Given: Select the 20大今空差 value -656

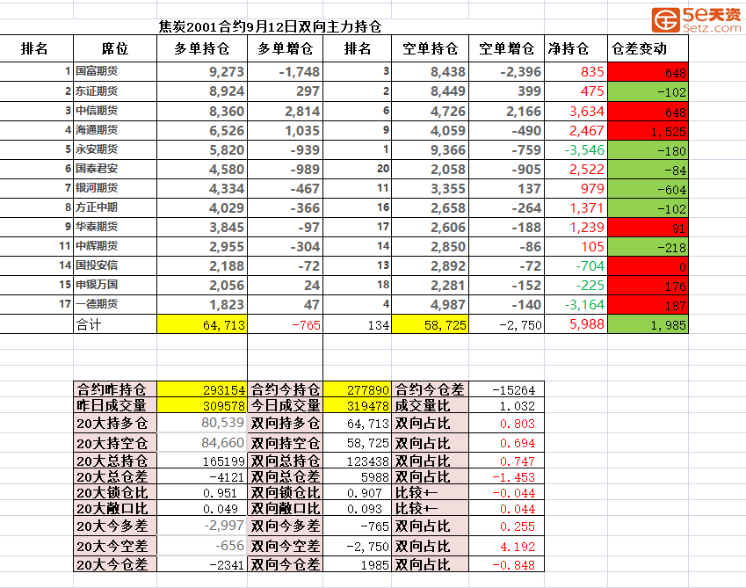Looking at the screenshot, I should (x=202, y=546).
